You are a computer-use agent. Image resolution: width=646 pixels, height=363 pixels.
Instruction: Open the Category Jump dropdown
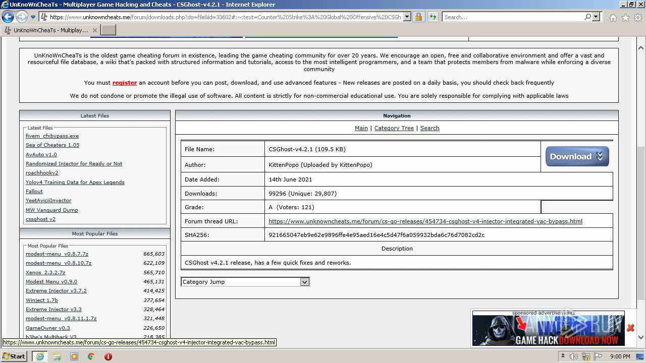click(x=245, y=282)
